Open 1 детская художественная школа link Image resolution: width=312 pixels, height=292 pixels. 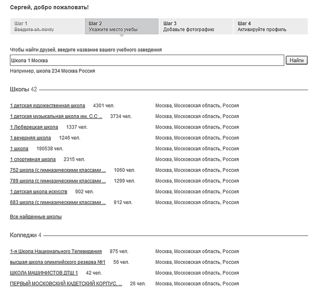pyautogui.click(x=48, y=106)
